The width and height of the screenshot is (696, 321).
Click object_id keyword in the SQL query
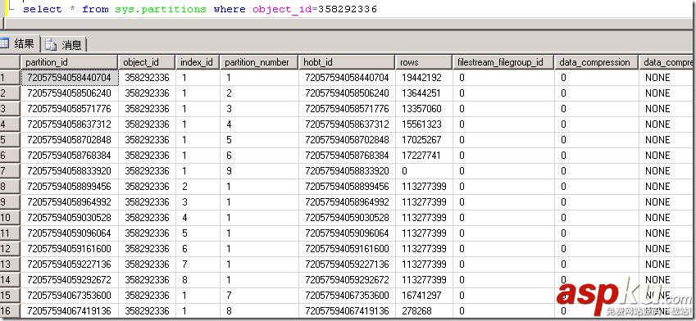coord(282,9)
